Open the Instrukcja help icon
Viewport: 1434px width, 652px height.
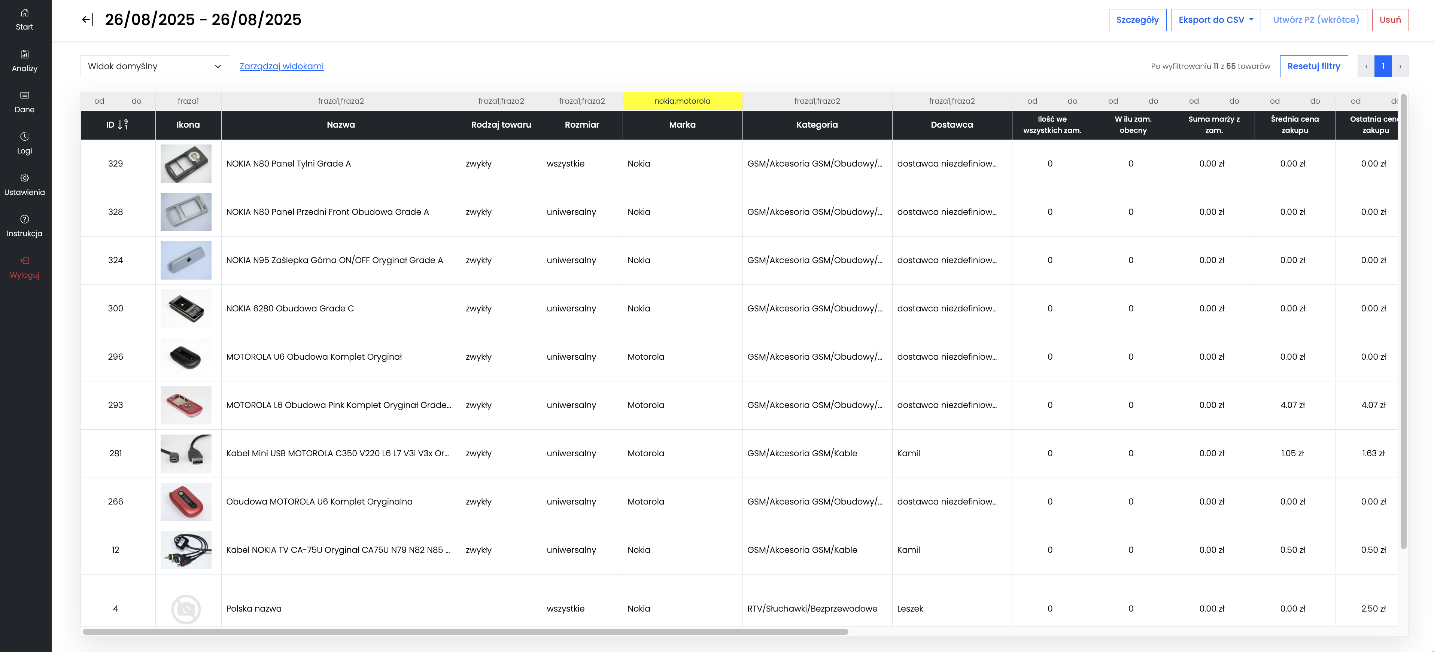point(24,219)
